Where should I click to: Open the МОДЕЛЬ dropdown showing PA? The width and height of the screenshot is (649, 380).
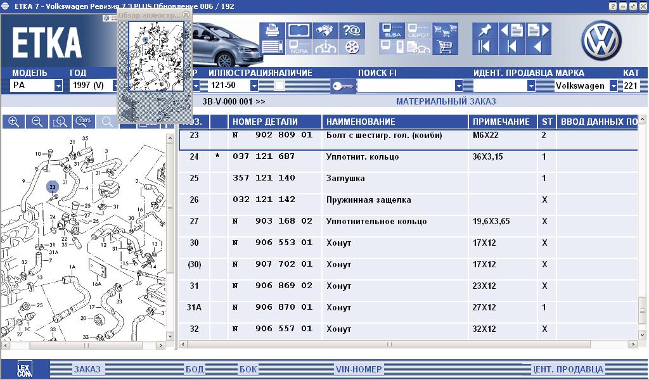[58, 86]
